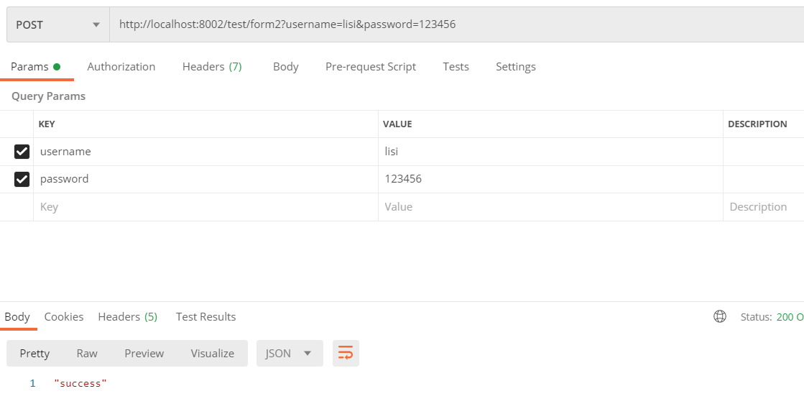Select the password key cell

pos(205,179)
